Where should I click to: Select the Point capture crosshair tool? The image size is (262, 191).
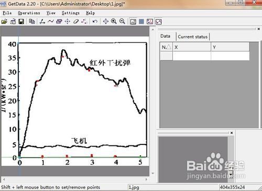[68, 21]
